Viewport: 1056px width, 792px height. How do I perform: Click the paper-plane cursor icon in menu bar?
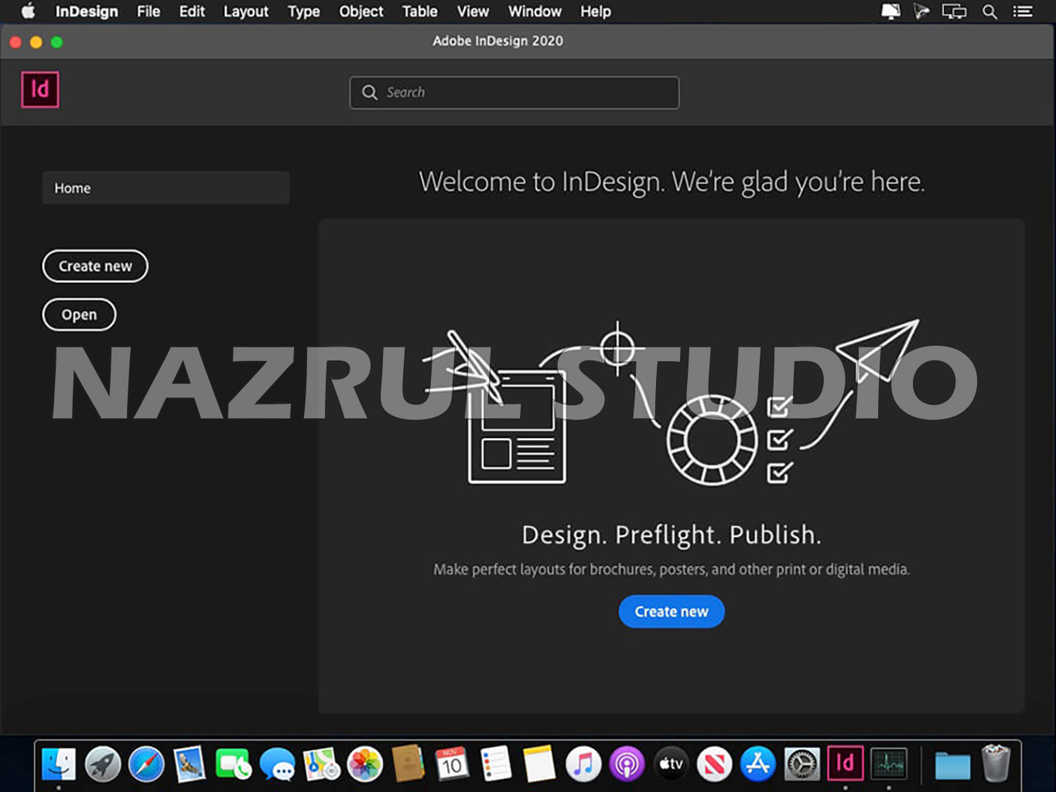921,12
